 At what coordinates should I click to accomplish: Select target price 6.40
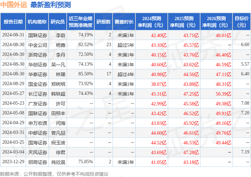tap(245, 74)
